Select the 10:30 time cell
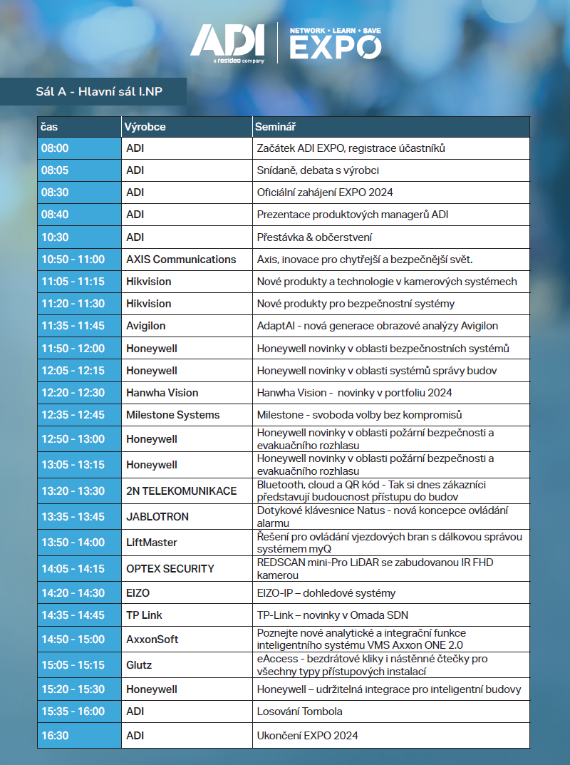 (x=80, y=237)
